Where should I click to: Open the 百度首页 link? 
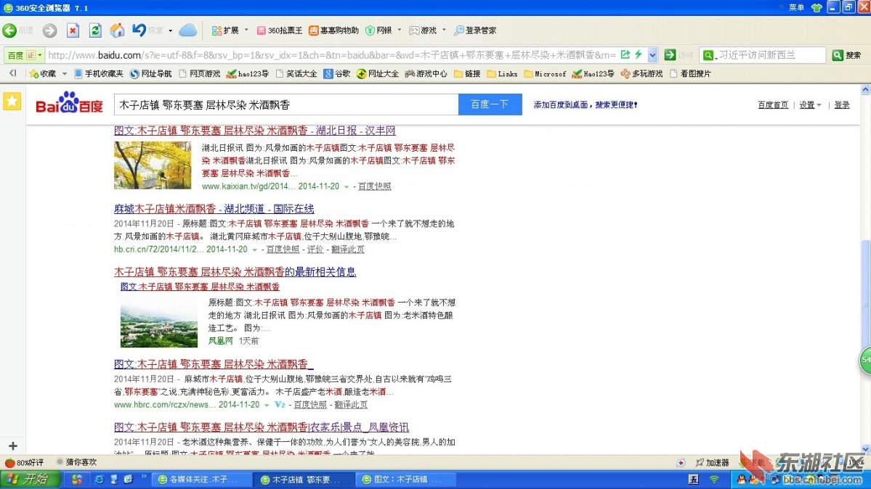pos(773,105)
